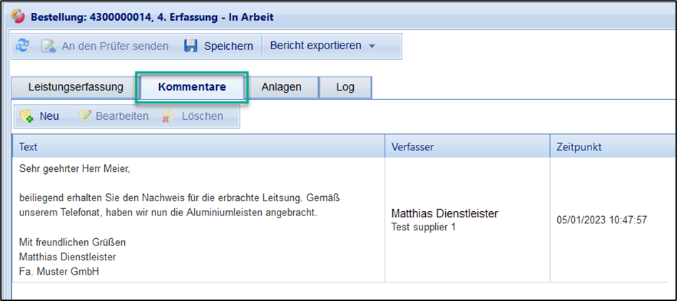Click the timestamp 05/01/2023 10:47:57 cell
This screenshot has width=677, height=301.
coord(601,220)
